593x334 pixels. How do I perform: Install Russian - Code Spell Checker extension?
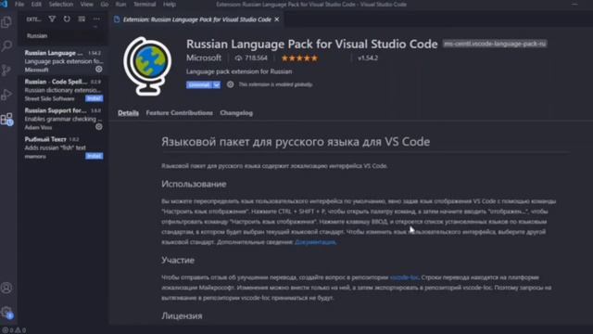94,98
